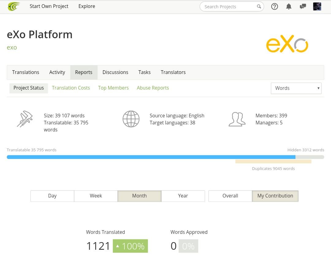The image size is (331, 269).
Task: Open the Explore link
Action: (87, 6)
